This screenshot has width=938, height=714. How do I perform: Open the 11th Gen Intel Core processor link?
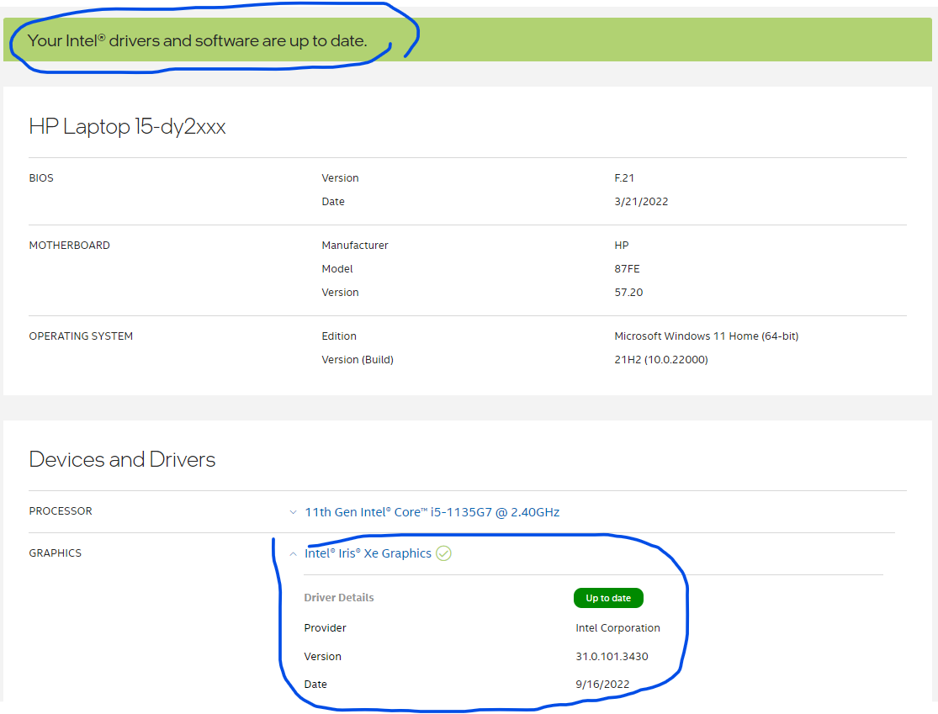pos(432,511)
